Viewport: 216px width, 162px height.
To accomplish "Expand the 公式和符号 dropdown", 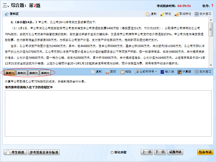I will click(x=156, y=72).
